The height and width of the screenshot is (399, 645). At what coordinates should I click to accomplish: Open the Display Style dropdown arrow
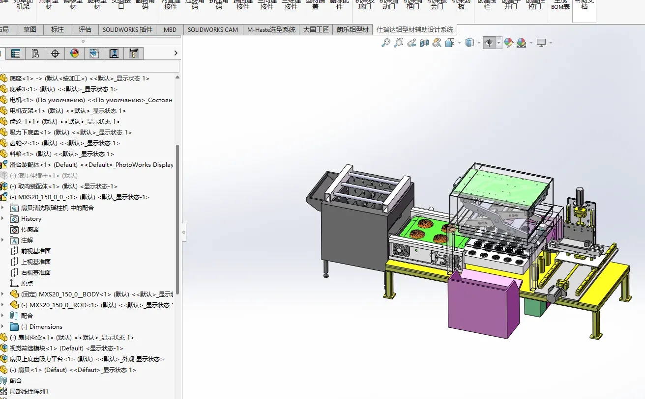pyautogui.click(x=479, y=43)
